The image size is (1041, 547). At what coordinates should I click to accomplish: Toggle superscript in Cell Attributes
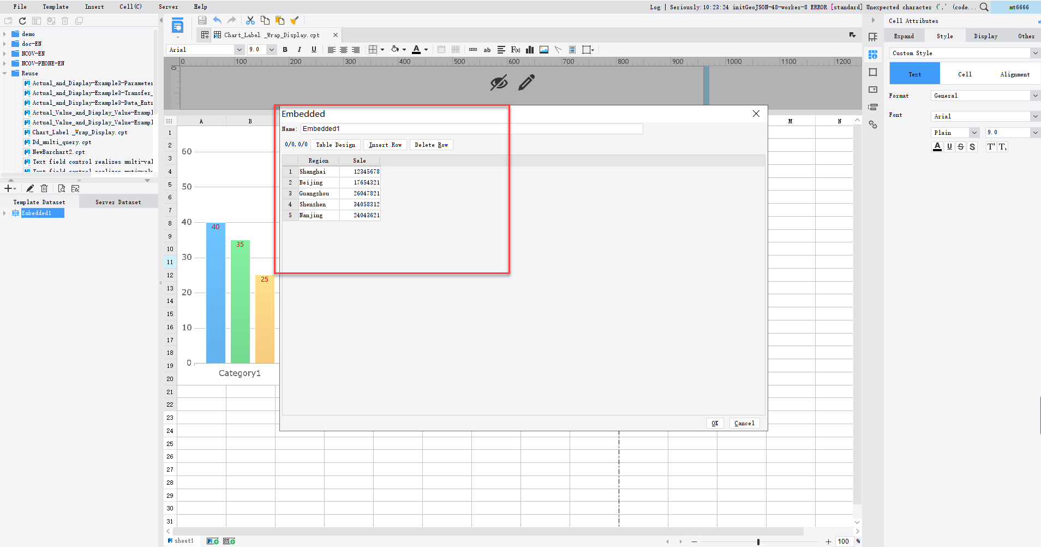coord(991,147)
